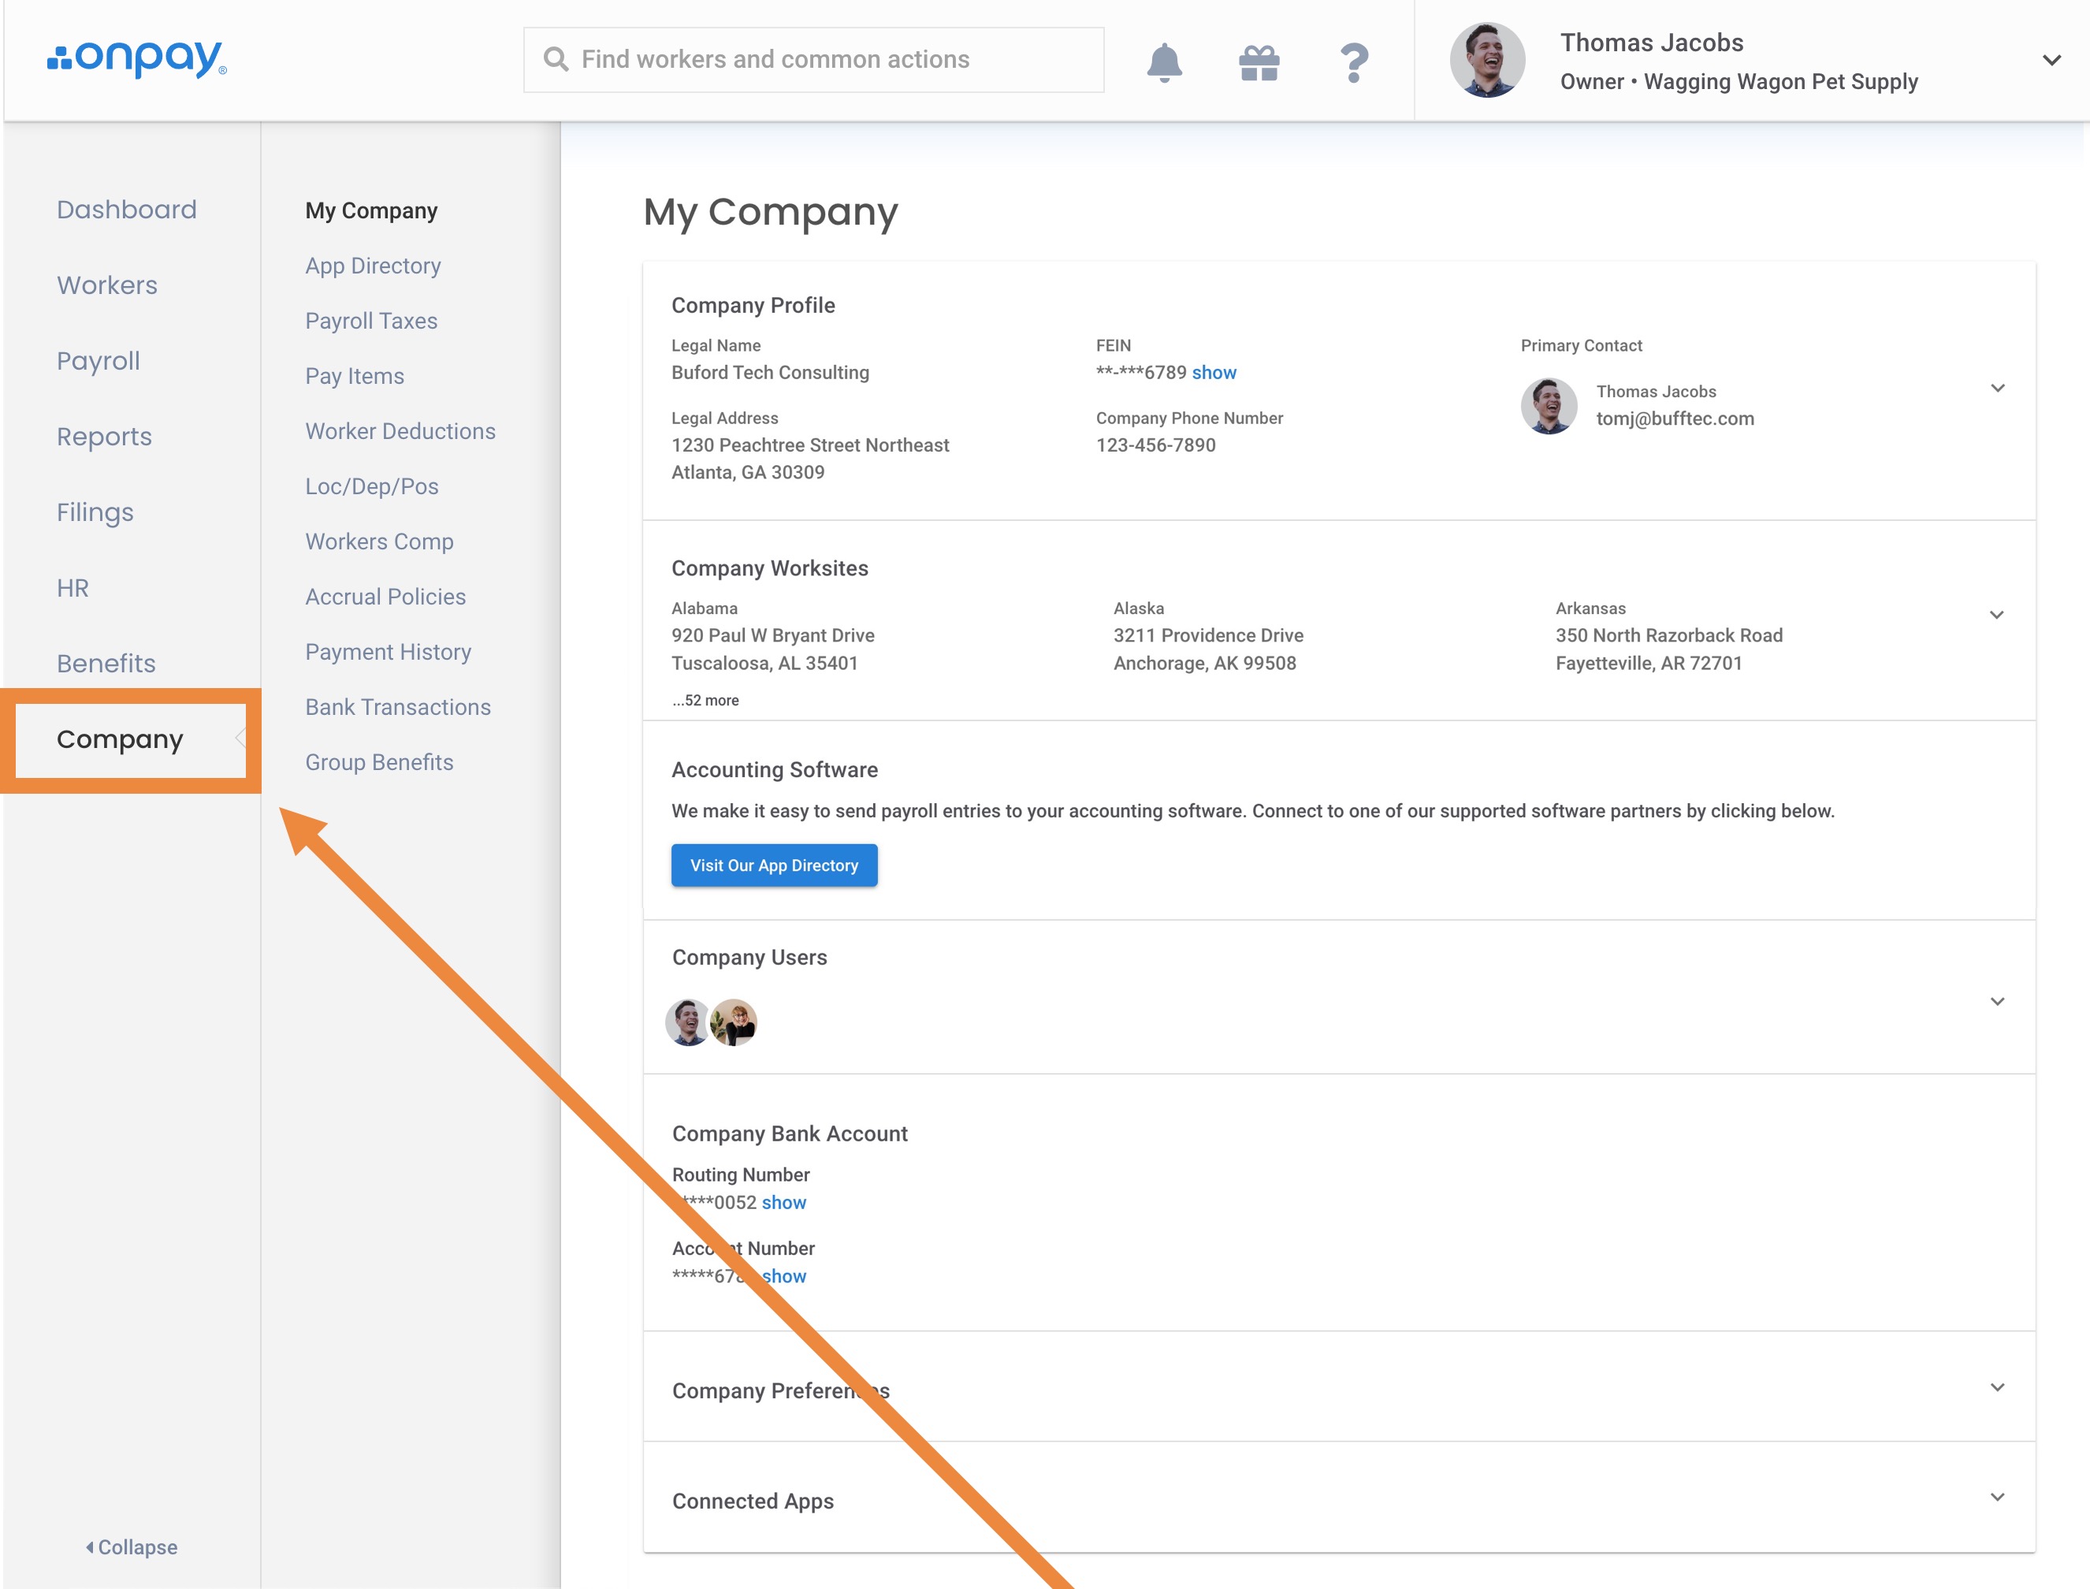Click Thomas Jacobs header profile photo
Viewport: 2090px width, 1589px height.
click(x=1486, y=61)
